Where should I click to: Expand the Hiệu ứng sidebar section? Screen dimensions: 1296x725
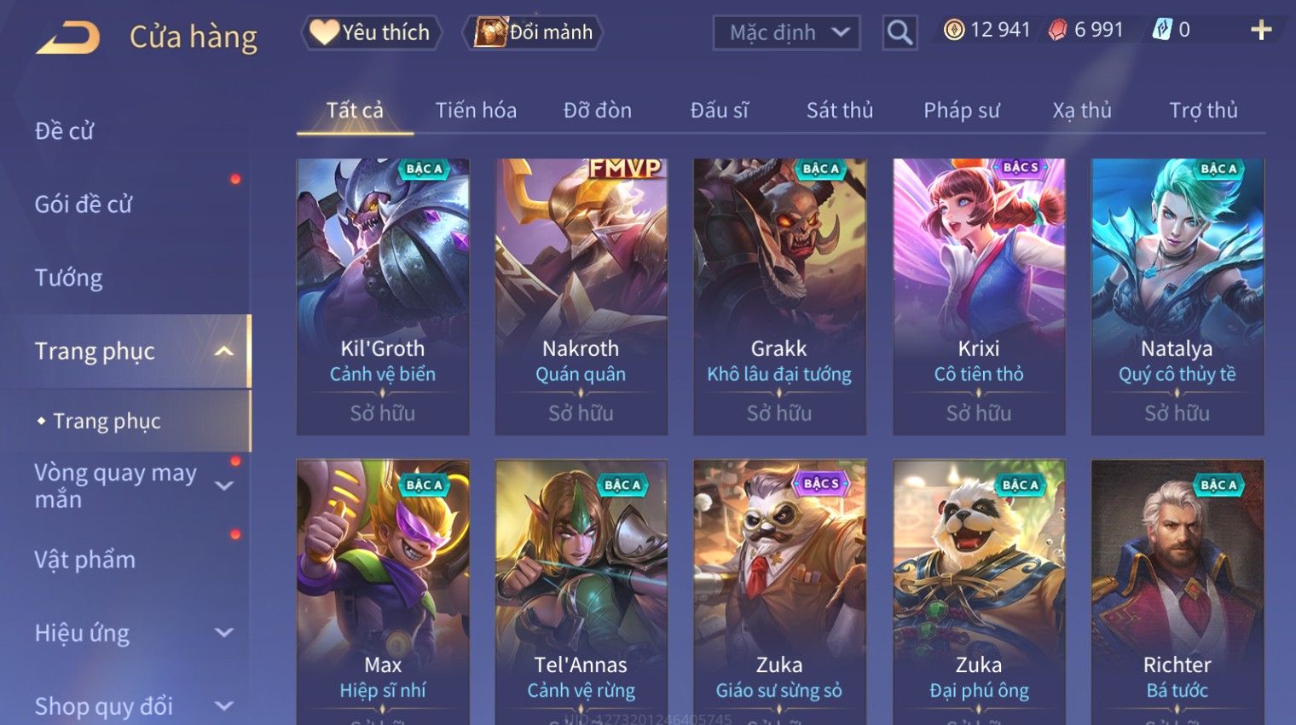point(224,633)
